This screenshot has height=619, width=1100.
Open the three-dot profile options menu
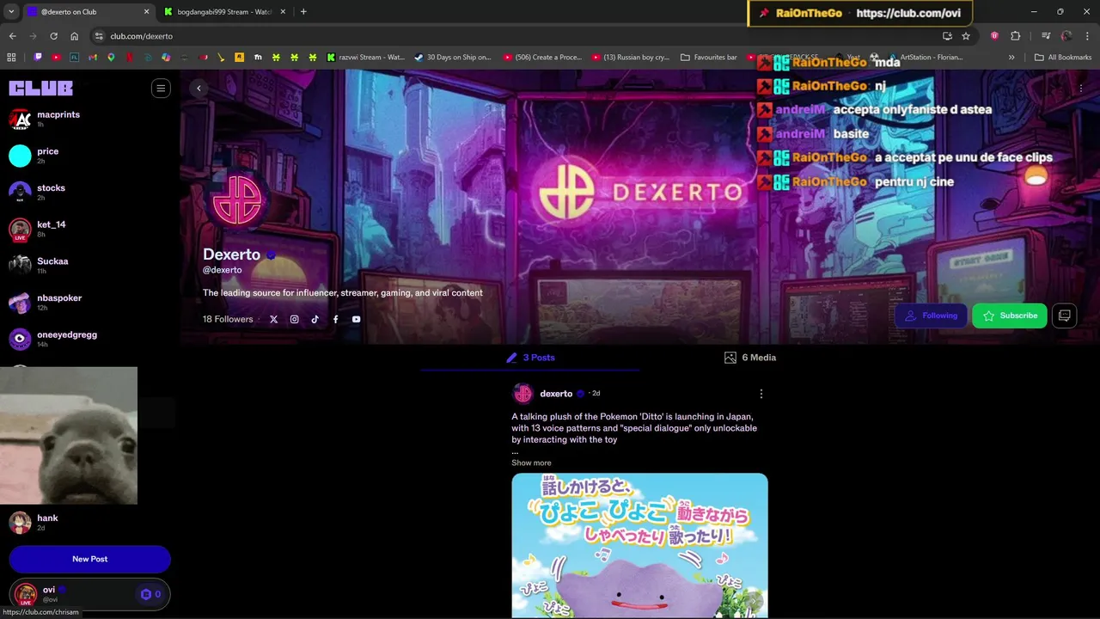[x=1081, y=88]
